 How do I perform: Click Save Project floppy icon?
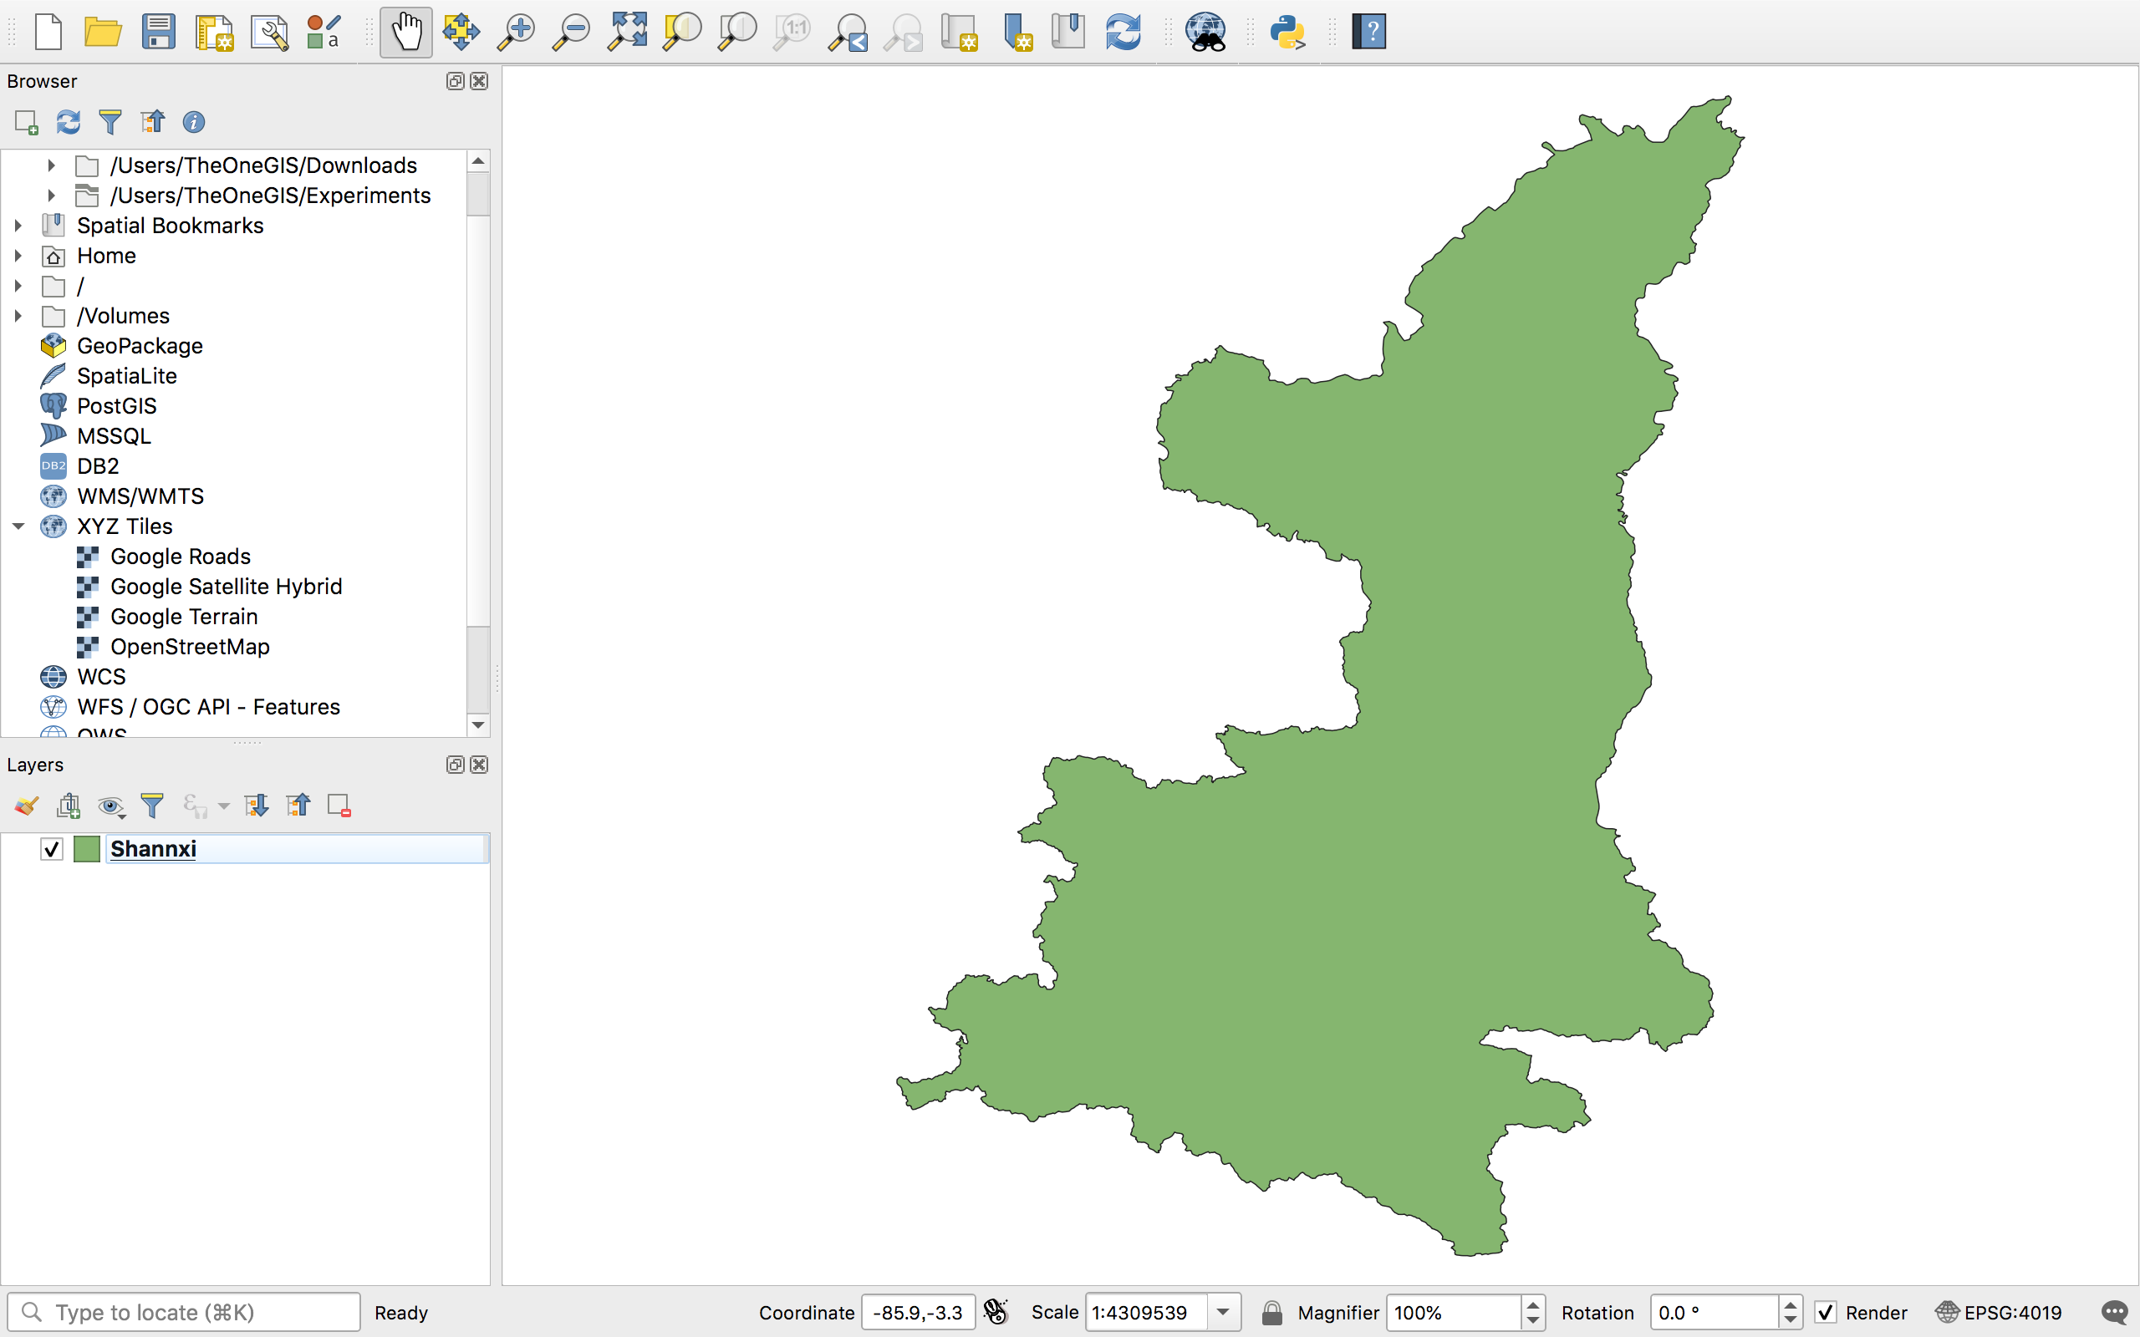point(158,33)
